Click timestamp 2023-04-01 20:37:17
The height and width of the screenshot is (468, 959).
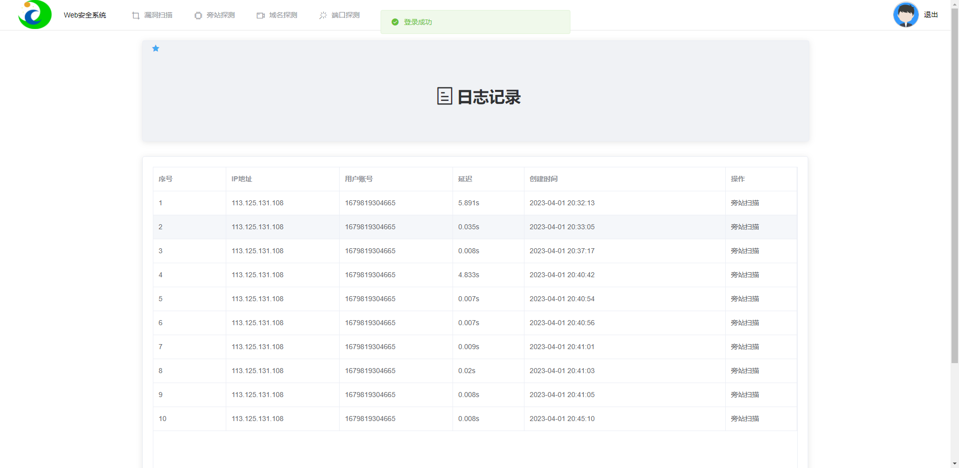coord(562,251)
